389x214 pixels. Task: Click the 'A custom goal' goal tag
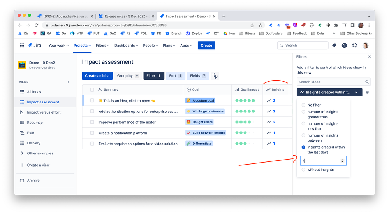point(200,100)
